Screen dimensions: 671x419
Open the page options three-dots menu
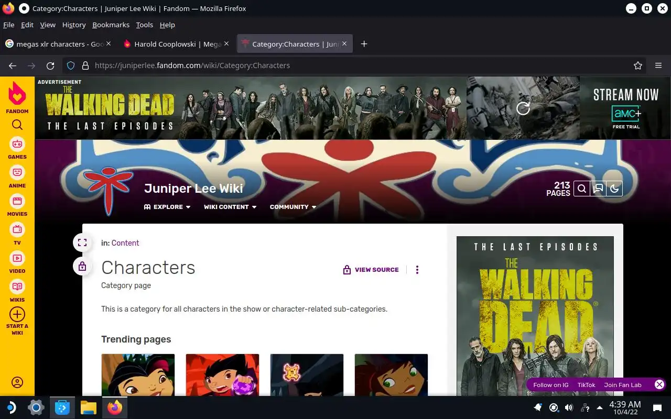pos(417,270)
